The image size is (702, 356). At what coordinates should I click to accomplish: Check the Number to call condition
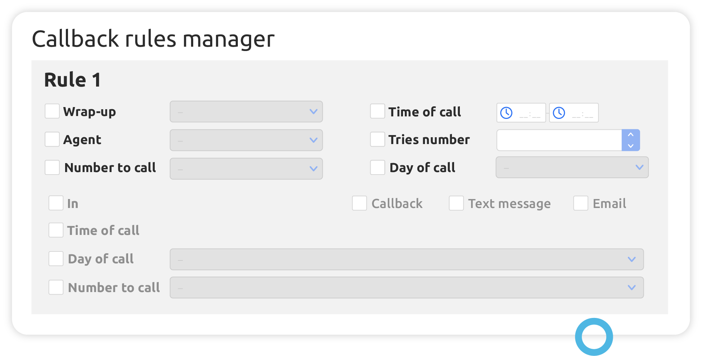click(52, 167)
